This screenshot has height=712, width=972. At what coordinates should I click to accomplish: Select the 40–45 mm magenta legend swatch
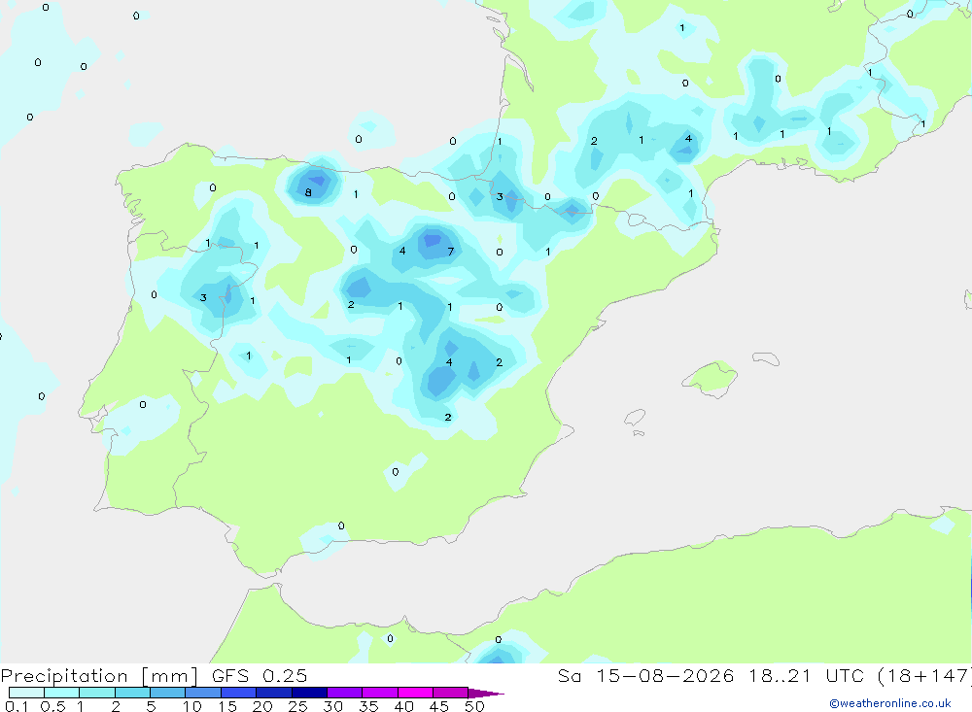[415, 693]
